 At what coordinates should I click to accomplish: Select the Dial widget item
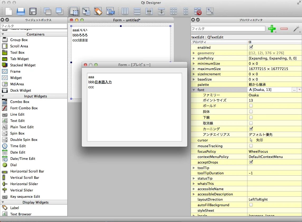pos(13,165)
